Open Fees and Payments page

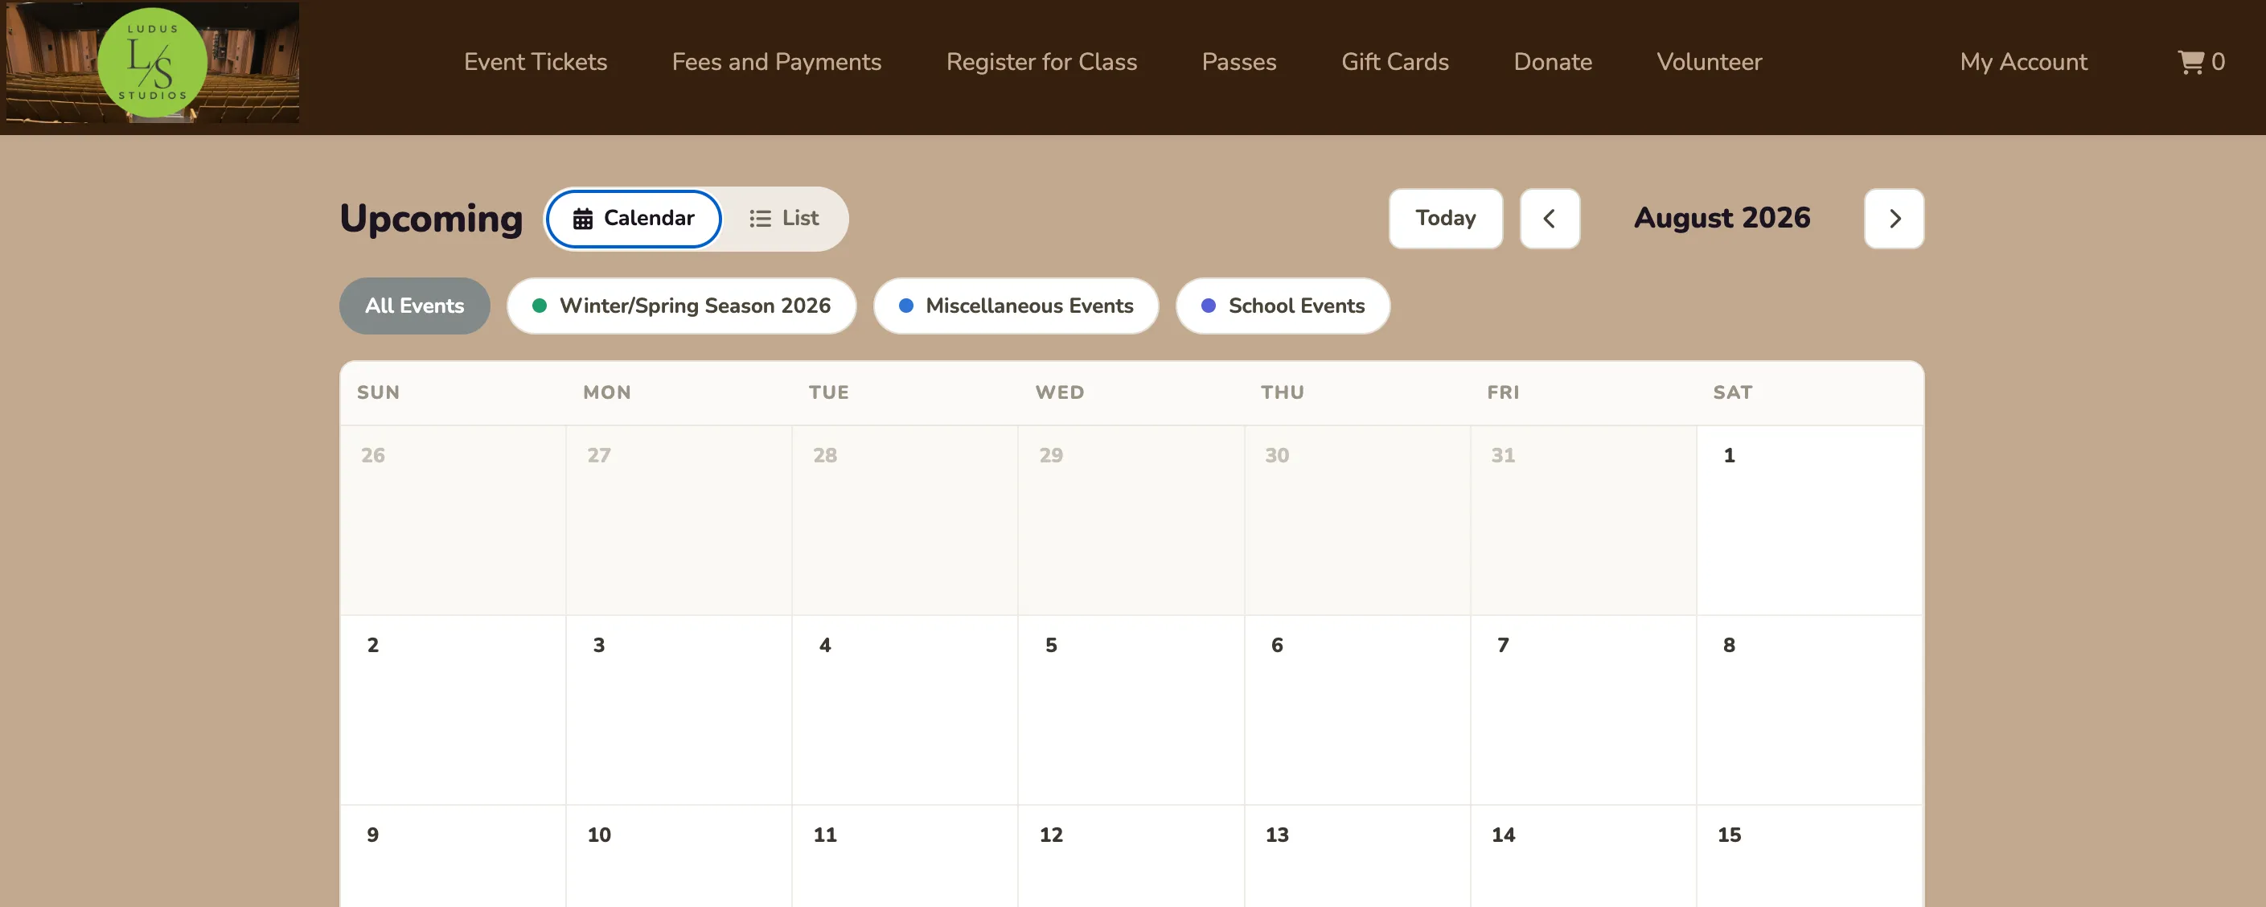777,63
